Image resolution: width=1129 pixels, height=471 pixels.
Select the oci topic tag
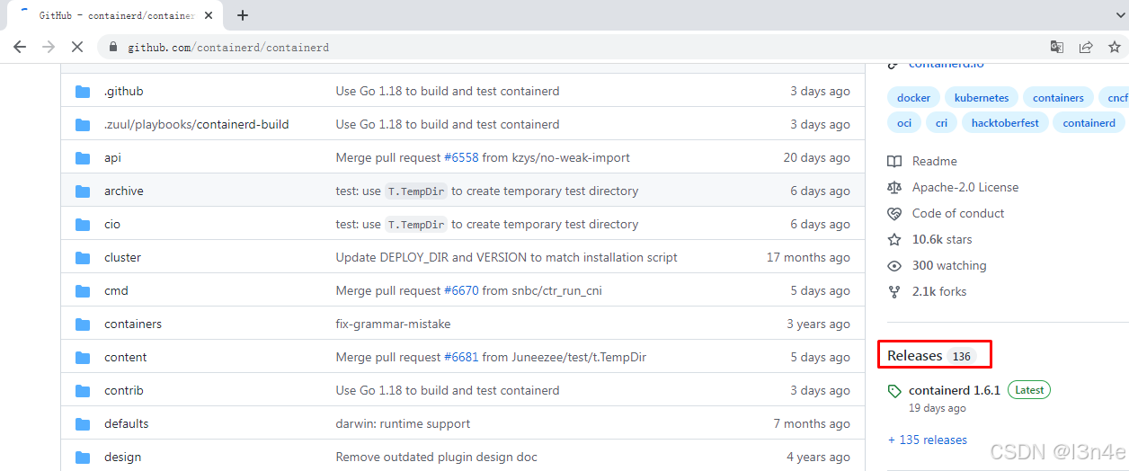pos(903,123)
